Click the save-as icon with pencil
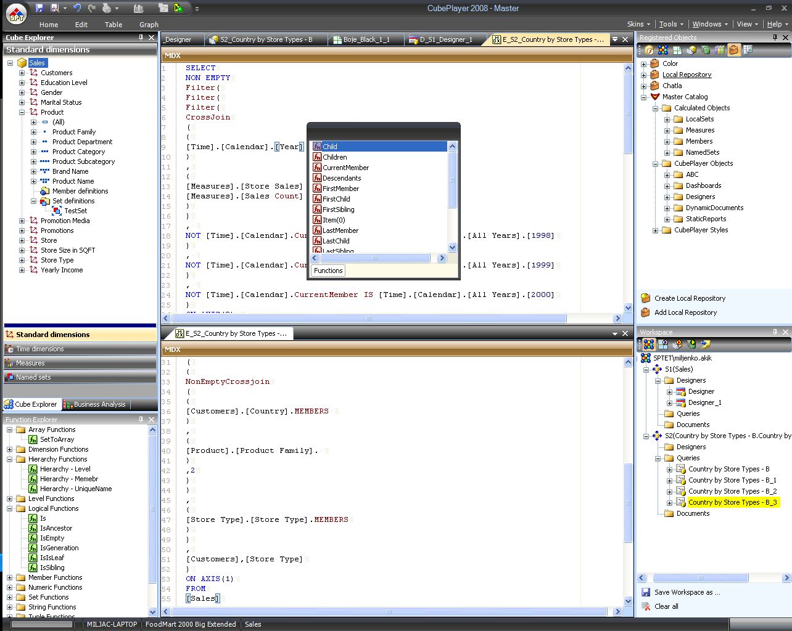 (55, 8)
